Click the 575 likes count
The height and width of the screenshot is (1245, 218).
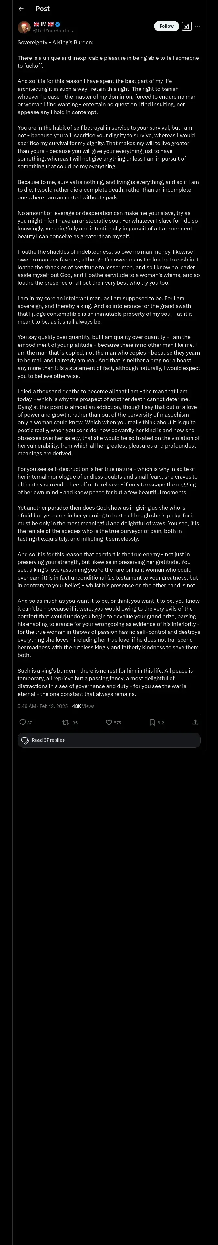click(118, 723)
